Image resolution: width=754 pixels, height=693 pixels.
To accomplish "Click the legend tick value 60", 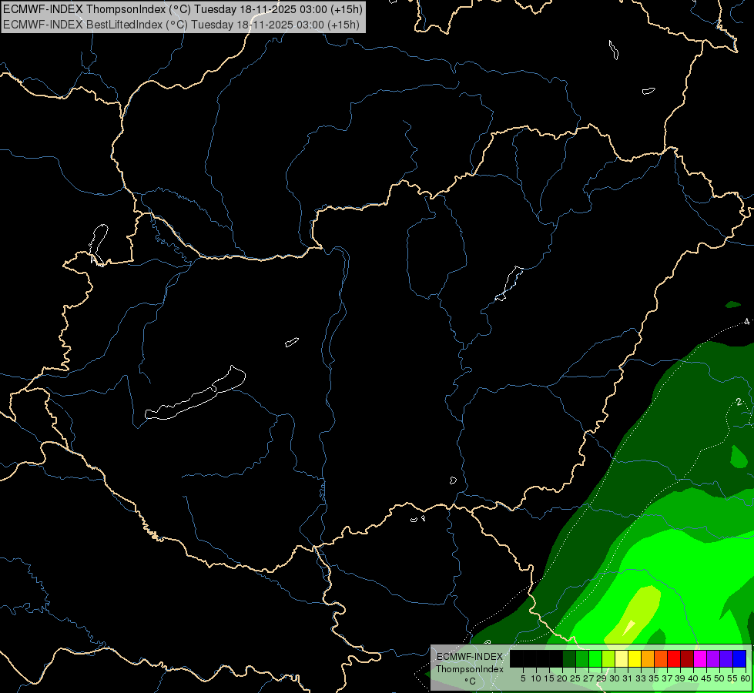I will (746, 678).
